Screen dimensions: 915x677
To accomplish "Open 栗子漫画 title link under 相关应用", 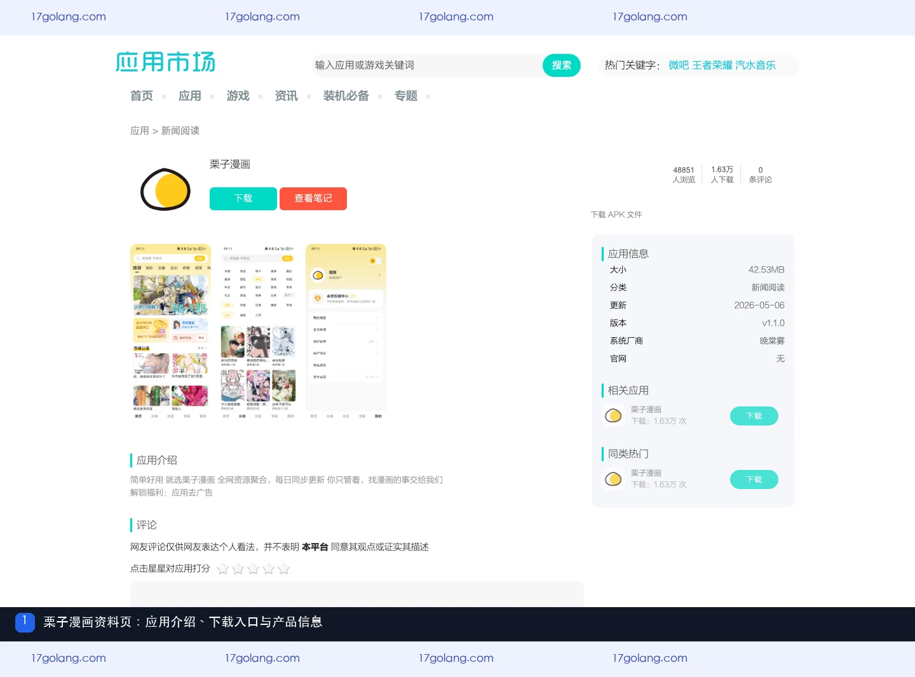I will coord(646,410).
